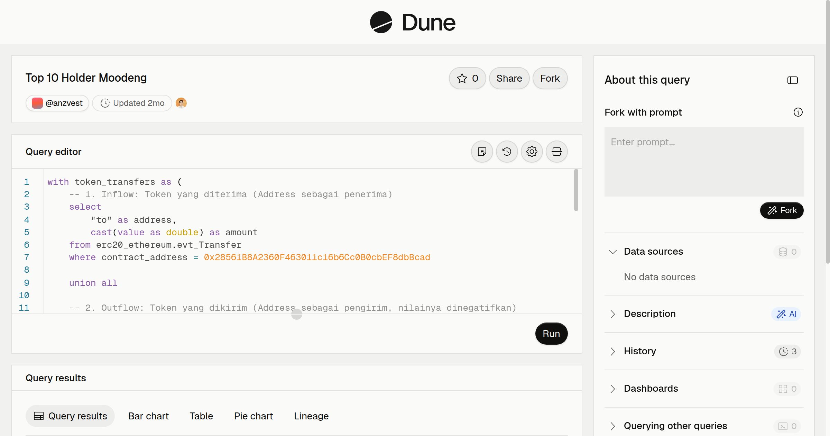Click the History count badge showing 3
Screen dimensions: 830x436
(787, 352)
